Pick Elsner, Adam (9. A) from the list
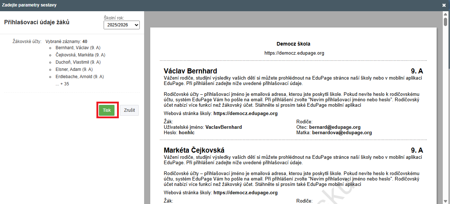Viewport: 450px width, 204px height. point(74,69)
